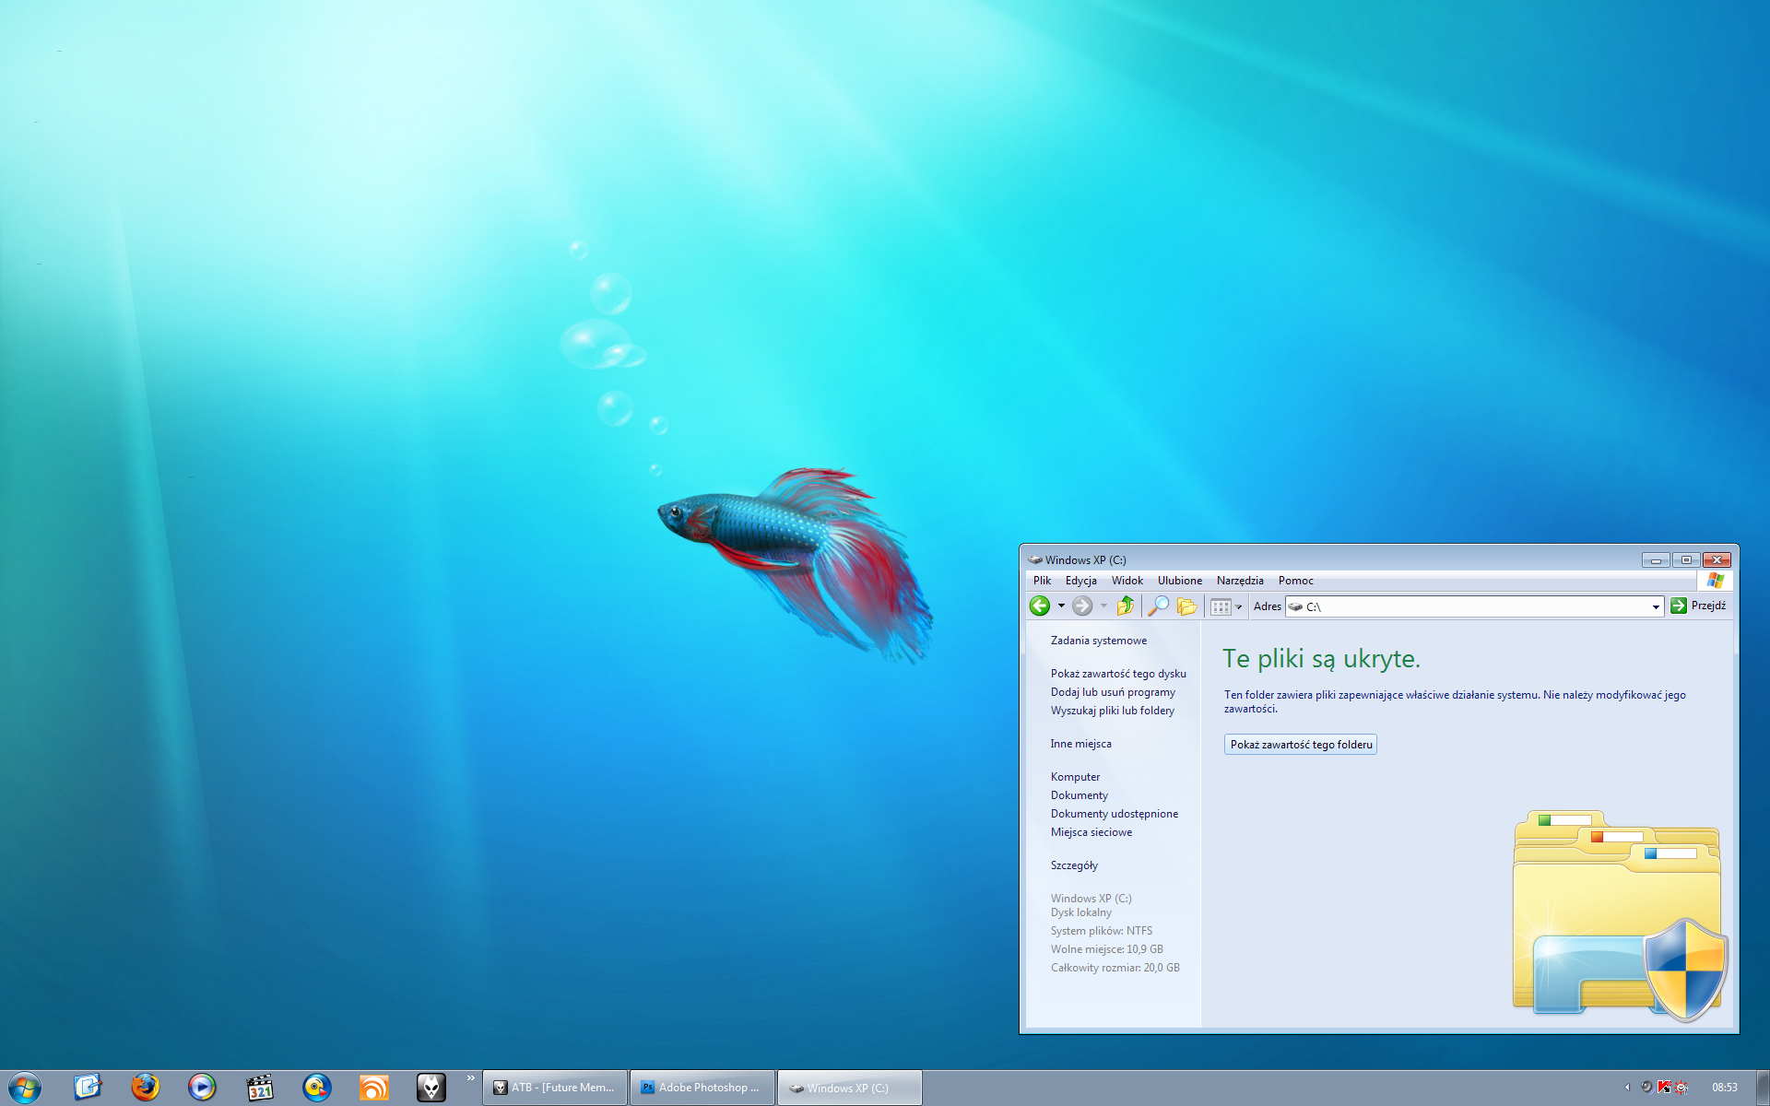Screen dimensions: 1770x1106
Task: Click the green Przejdź arrow
Action: pyautogui.click(x=1679, y=606)
